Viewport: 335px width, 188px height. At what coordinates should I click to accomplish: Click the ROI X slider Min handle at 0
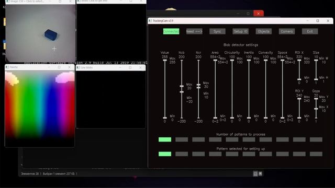pyautogui.click(x=299, y=79)
